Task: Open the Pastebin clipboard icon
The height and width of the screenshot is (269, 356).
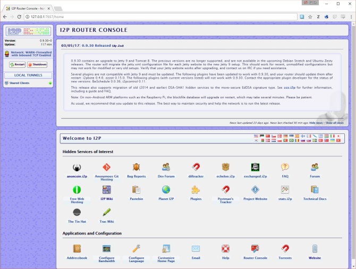Action: pos(136,189)
